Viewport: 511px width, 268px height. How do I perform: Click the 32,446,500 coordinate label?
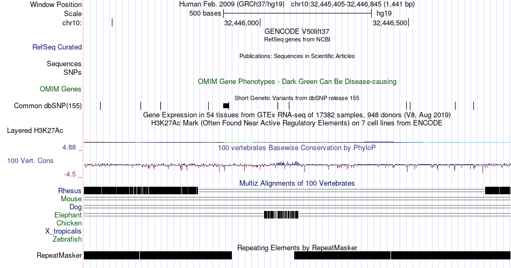tap(390, 23)
